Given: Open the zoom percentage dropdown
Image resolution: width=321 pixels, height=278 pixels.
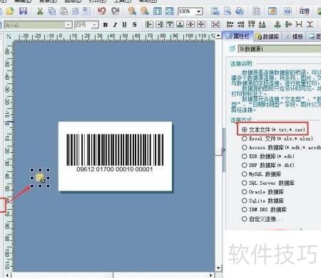Looking at the screenshot, I should tap(199, 11).
